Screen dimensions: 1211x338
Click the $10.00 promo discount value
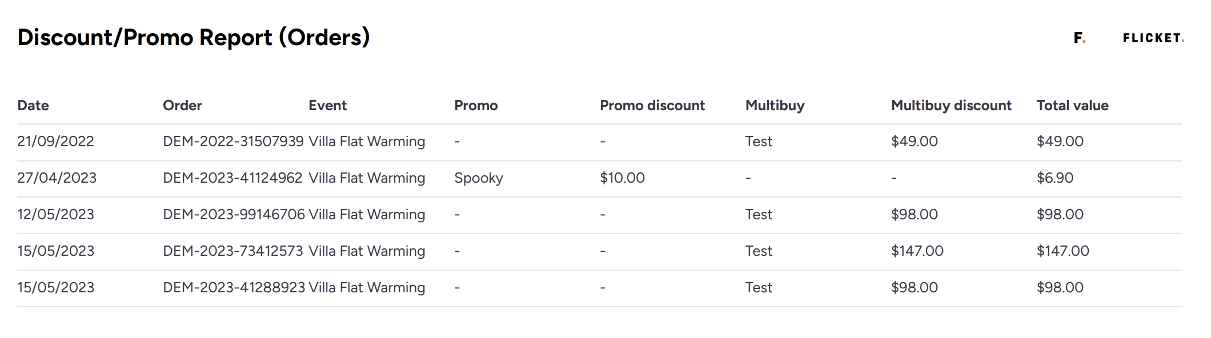click(622, 178)
